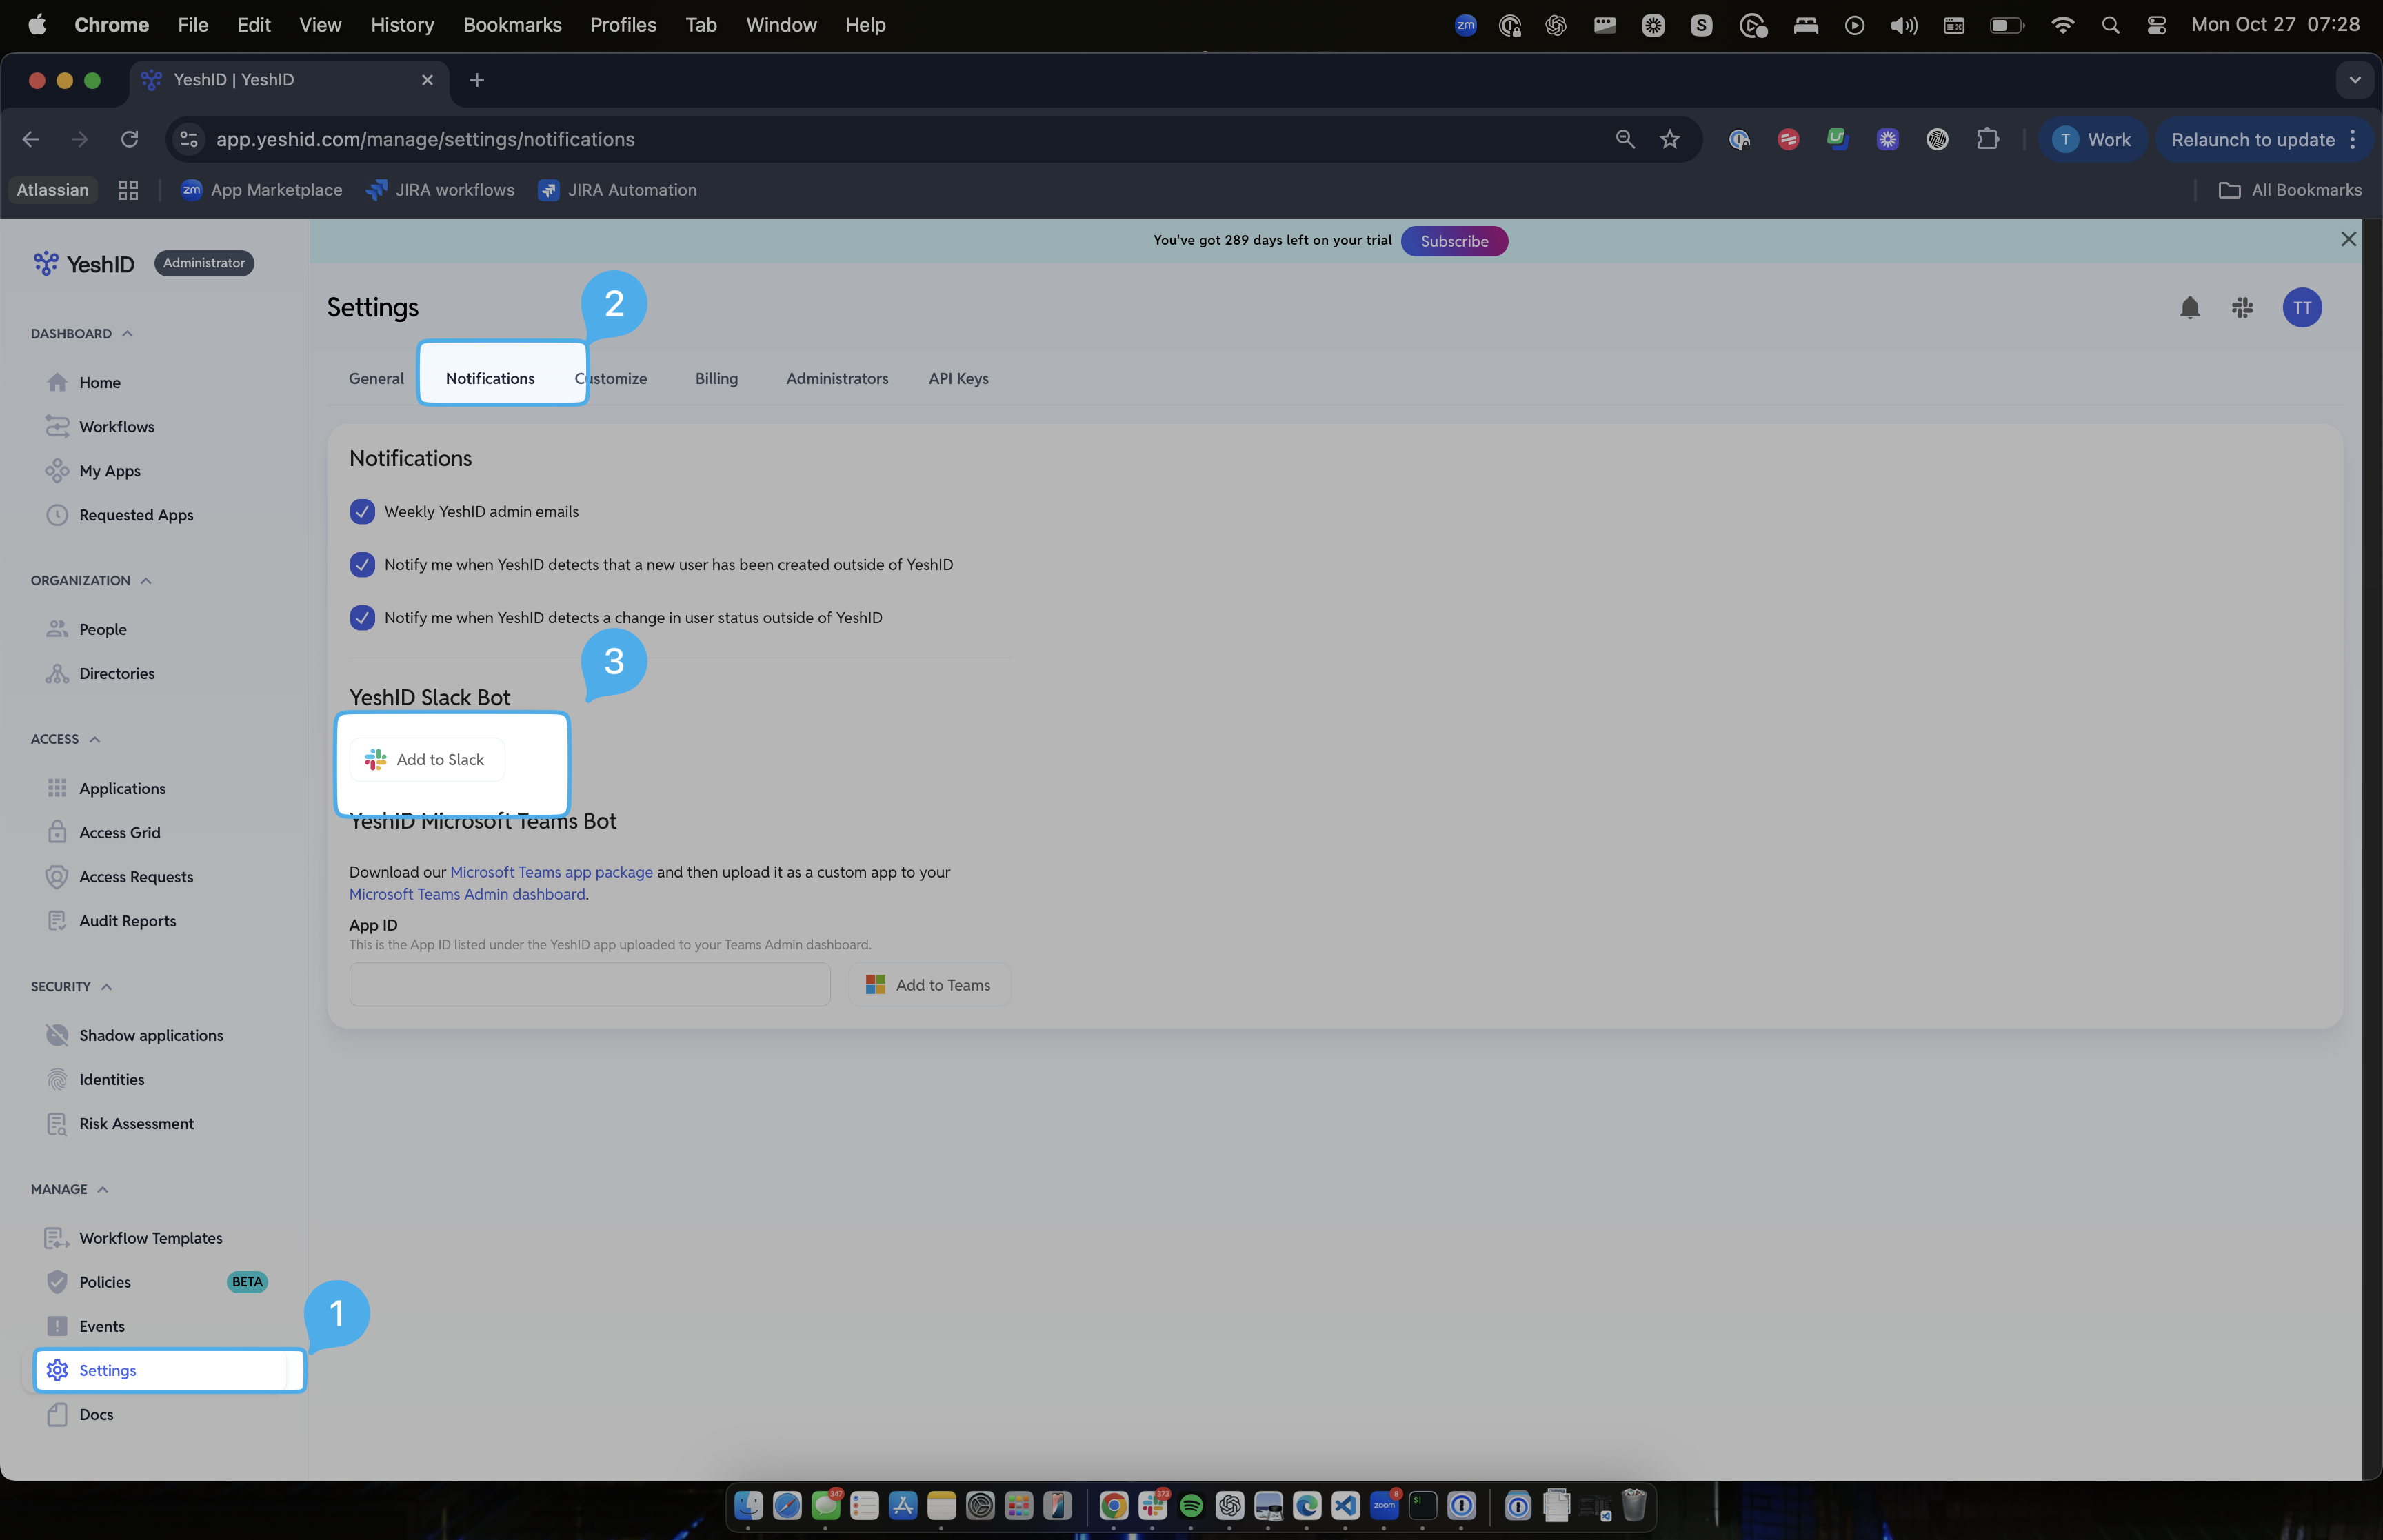
Task: Open the Work profile button
Action: [x=2091, y=140]
